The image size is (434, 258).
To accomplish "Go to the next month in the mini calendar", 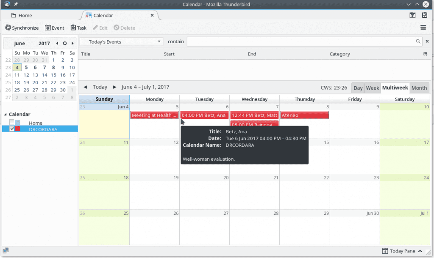I will click(x=72, y=44).
